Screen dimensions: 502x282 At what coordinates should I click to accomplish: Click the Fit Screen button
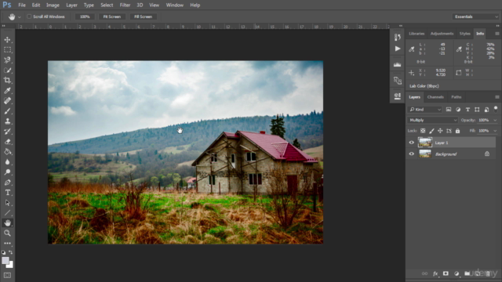111,16
